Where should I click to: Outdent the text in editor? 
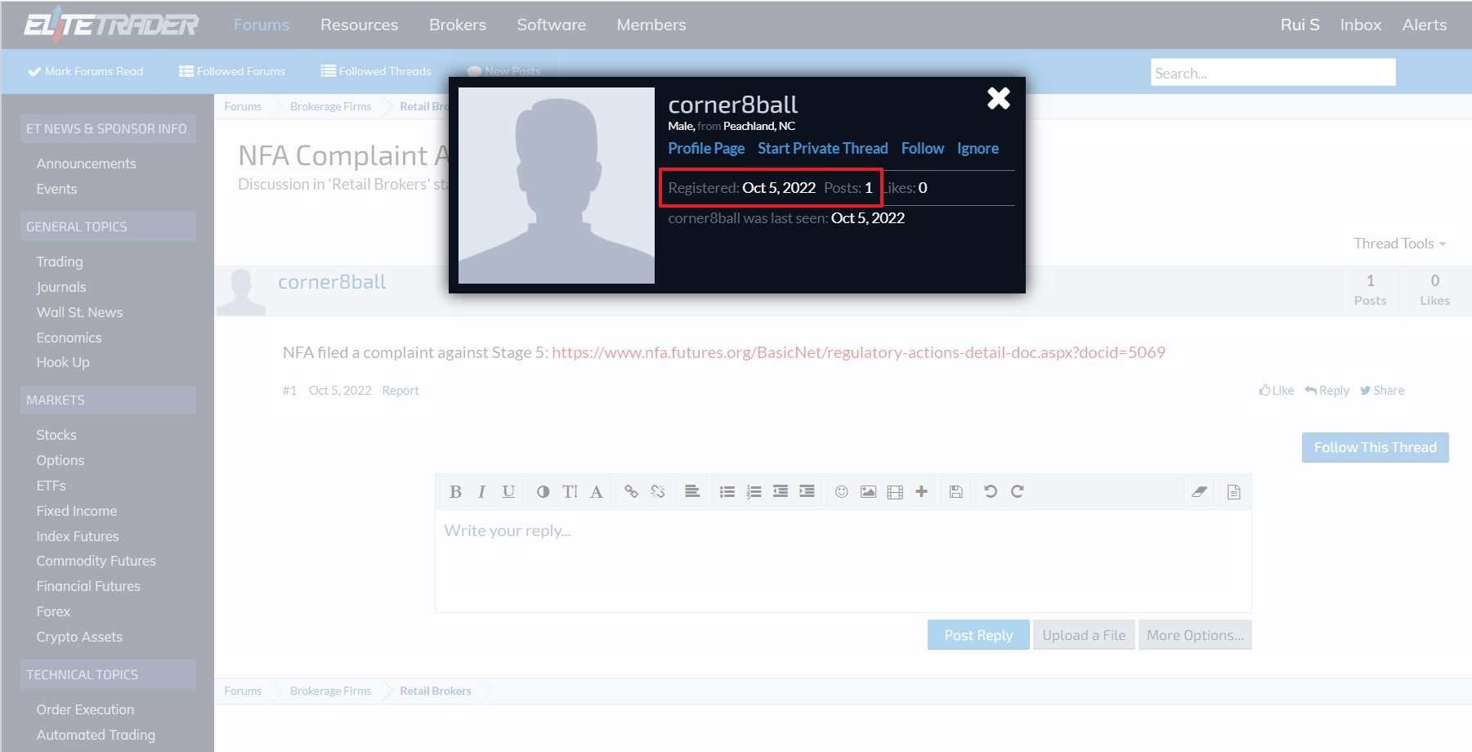click(781, 491)
